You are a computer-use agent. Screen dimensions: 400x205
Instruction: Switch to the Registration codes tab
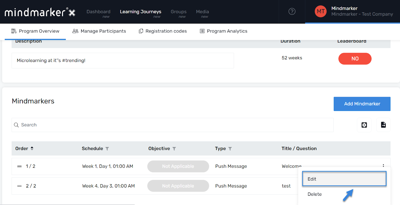[163, 31]
